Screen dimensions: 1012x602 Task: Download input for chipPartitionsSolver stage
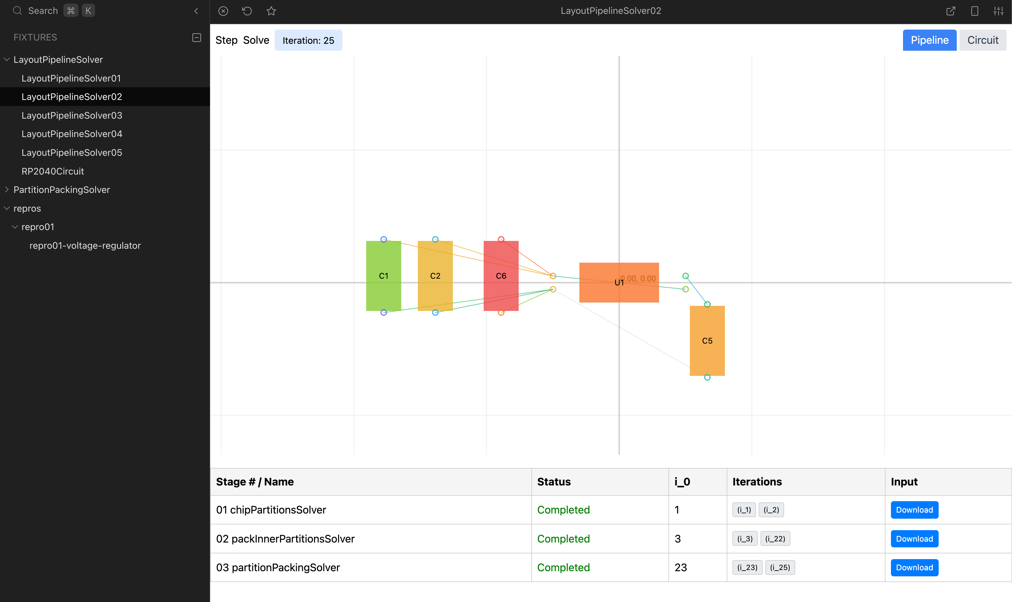tap(914, 510)
